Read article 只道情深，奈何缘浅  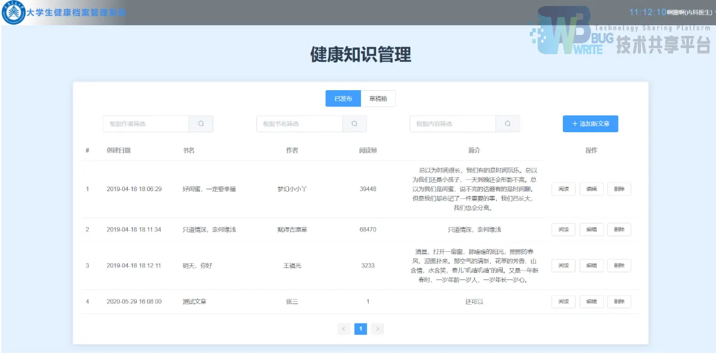pyautogui.click(x=563, y=230)
